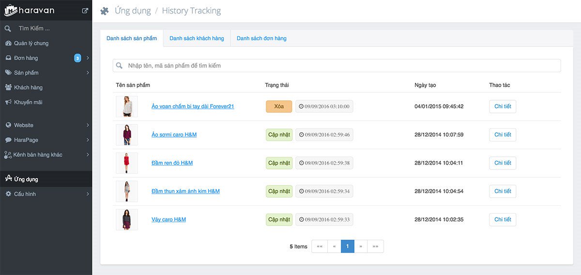Expand the Sản phẩm submenu chevron
The width and height of the screenshot is (581, 275).
tap(88, 73)
